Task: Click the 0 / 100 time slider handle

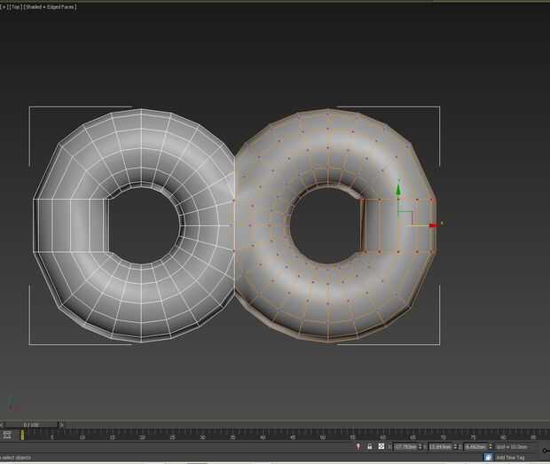Action: (31, 425)
